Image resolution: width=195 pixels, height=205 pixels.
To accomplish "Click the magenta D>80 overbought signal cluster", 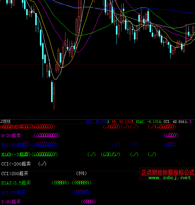I will click(88, 202).
